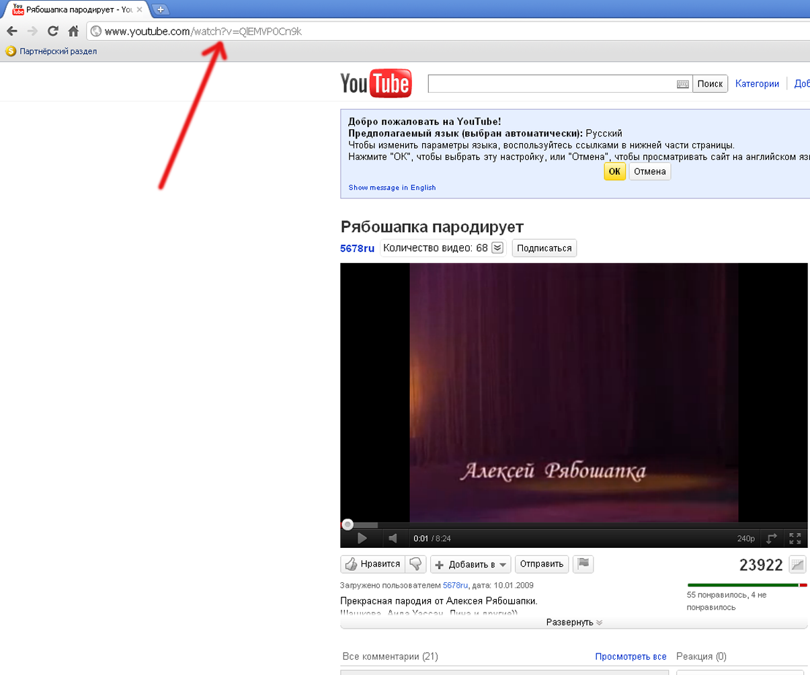Open the 5678ru channel link under the title
810x675 pixels.
tap(357, 248)
